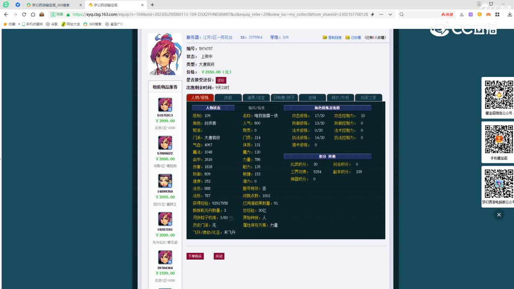Select the screenshot scissors tool in toolbar

[461, 14]
